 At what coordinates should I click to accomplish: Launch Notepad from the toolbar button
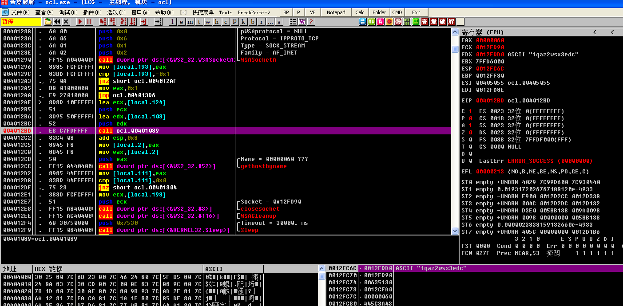[336, 12]
